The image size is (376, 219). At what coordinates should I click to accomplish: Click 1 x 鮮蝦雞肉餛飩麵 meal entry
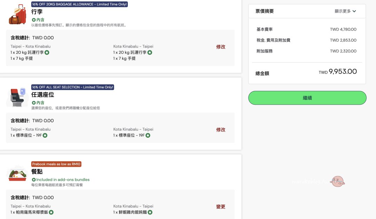pyautogui.click(x=130, y=212)
